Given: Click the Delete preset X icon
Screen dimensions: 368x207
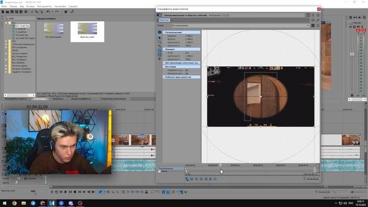Looking at the screenshot, I should point(318,25).
